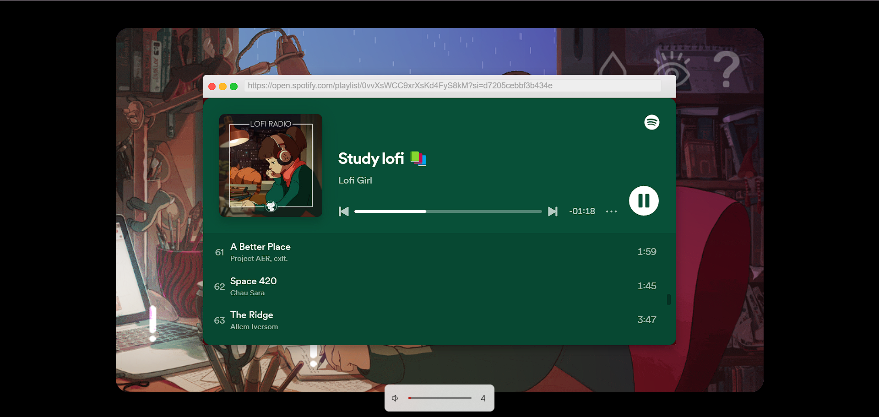Open the LOFI RADIO album cover
The height and width of the screenshot is (417, 879).
[x=271, y=165]
